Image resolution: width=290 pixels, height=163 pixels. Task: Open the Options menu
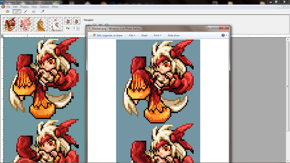[x=44, y=7]
